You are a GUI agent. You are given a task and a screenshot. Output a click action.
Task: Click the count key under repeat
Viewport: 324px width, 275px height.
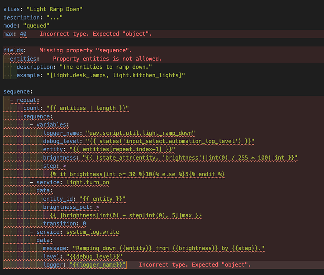(32, 108)
